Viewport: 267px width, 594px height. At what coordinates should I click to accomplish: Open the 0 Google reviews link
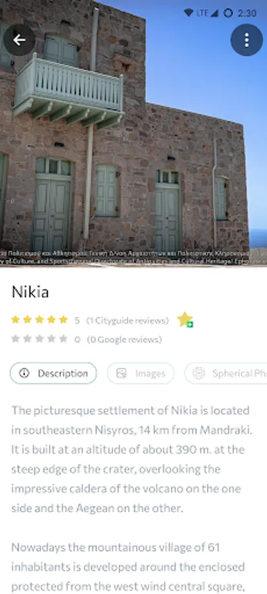(124, 339)
